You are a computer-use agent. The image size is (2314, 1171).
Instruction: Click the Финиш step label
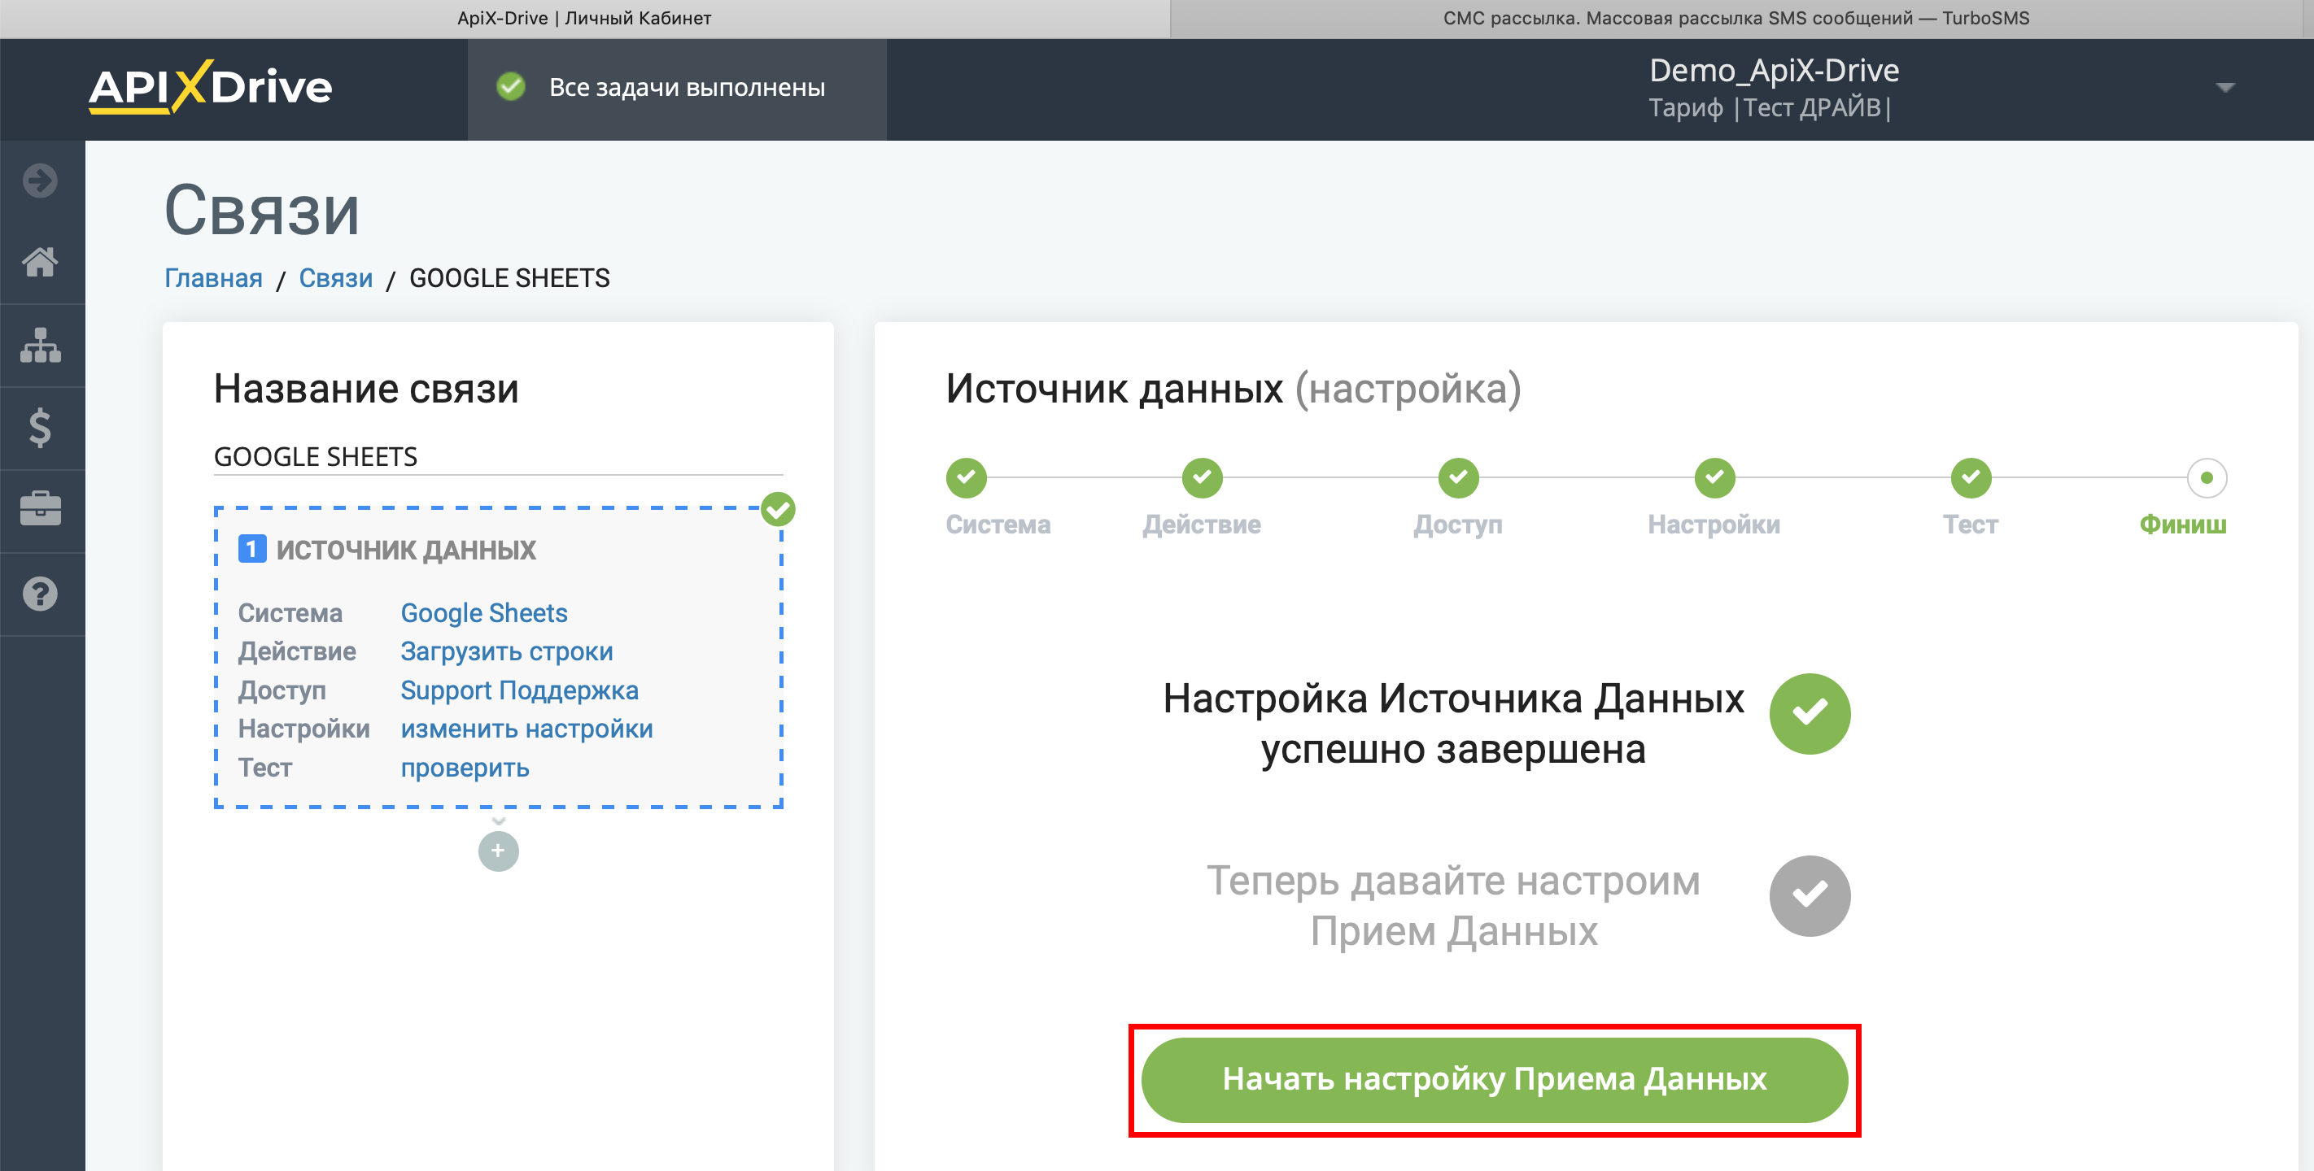[x=2182, y=525]
